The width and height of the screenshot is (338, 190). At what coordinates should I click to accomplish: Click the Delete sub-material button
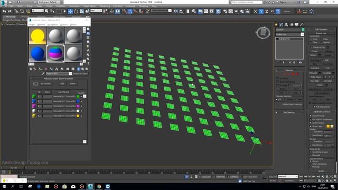(x=72, y=83)
